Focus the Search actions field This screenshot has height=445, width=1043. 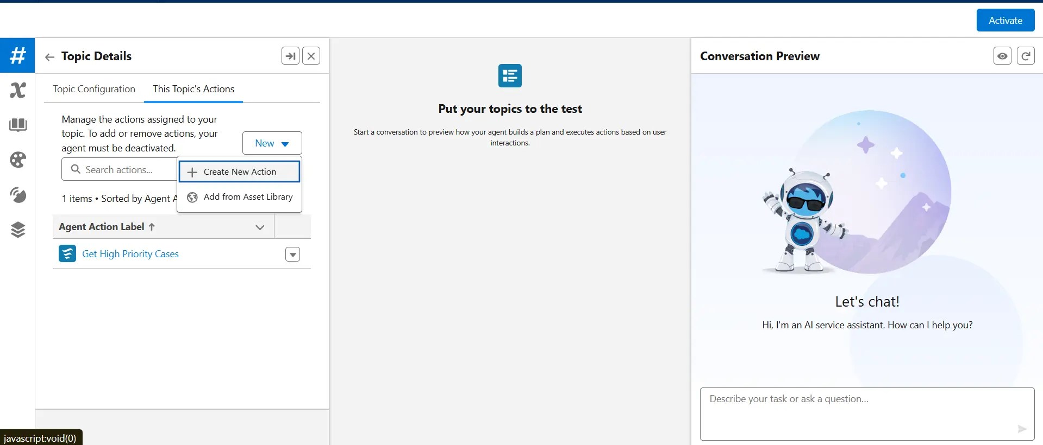(x=120, y=169)
